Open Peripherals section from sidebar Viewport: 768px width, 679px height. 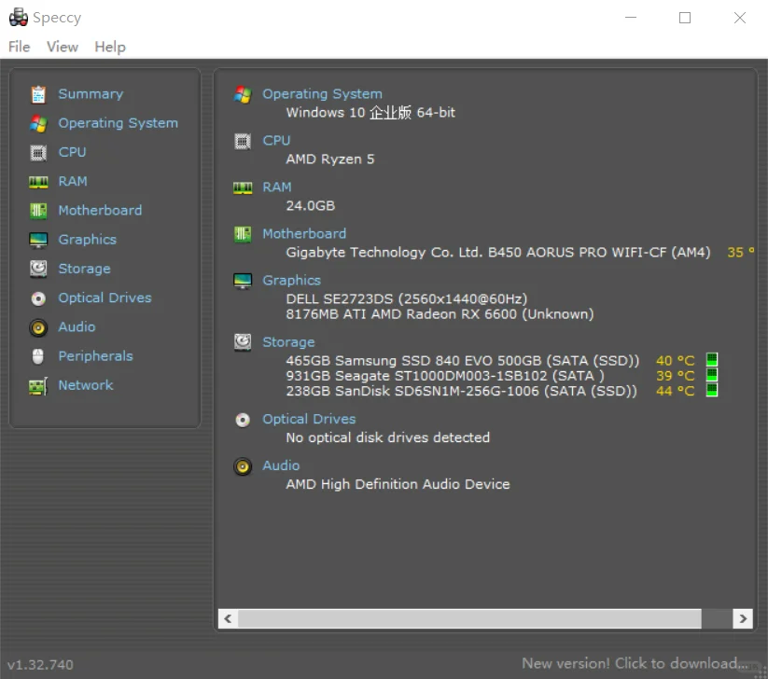(x=95, y=356)
